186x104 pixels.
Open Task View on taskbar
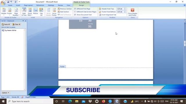(63, 101)
